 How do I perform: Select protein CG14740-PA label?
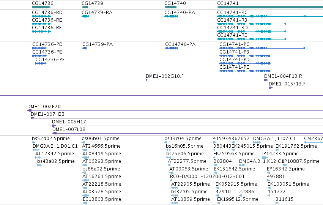coord(180,44)
